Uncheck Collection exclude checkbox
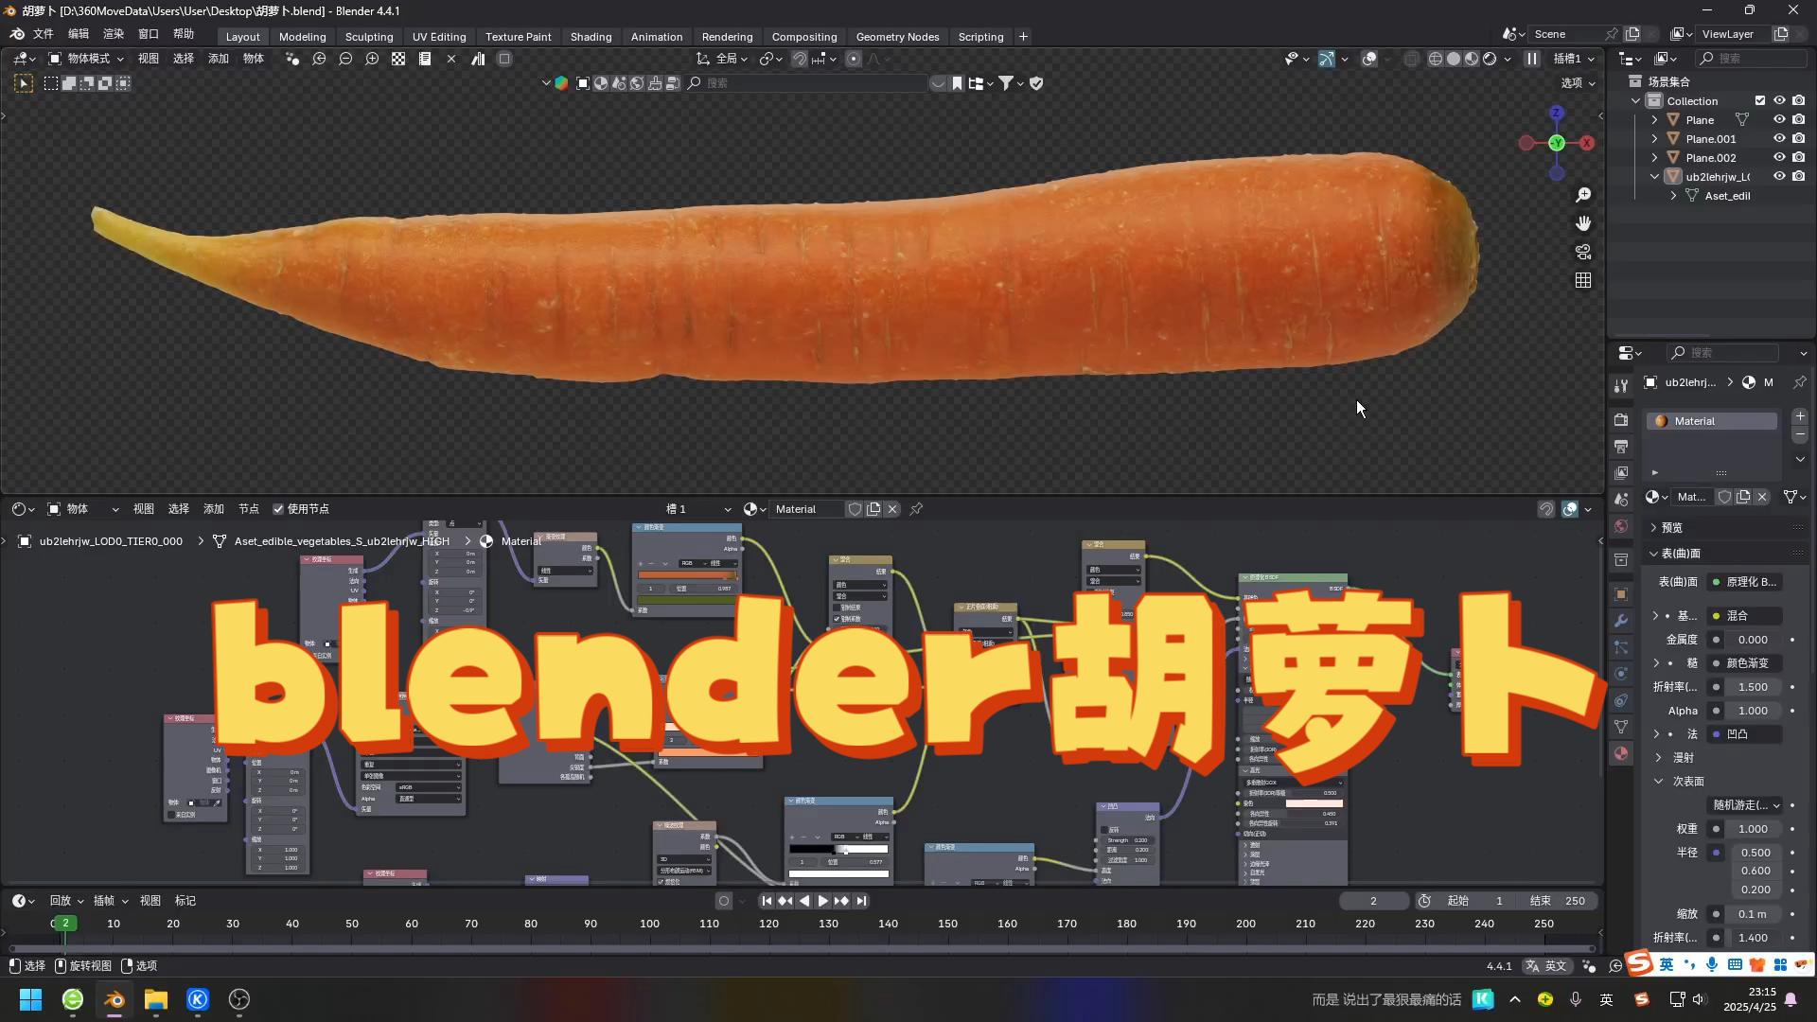Viewport: 1817px width, 1022px height. click(1760, 101)
